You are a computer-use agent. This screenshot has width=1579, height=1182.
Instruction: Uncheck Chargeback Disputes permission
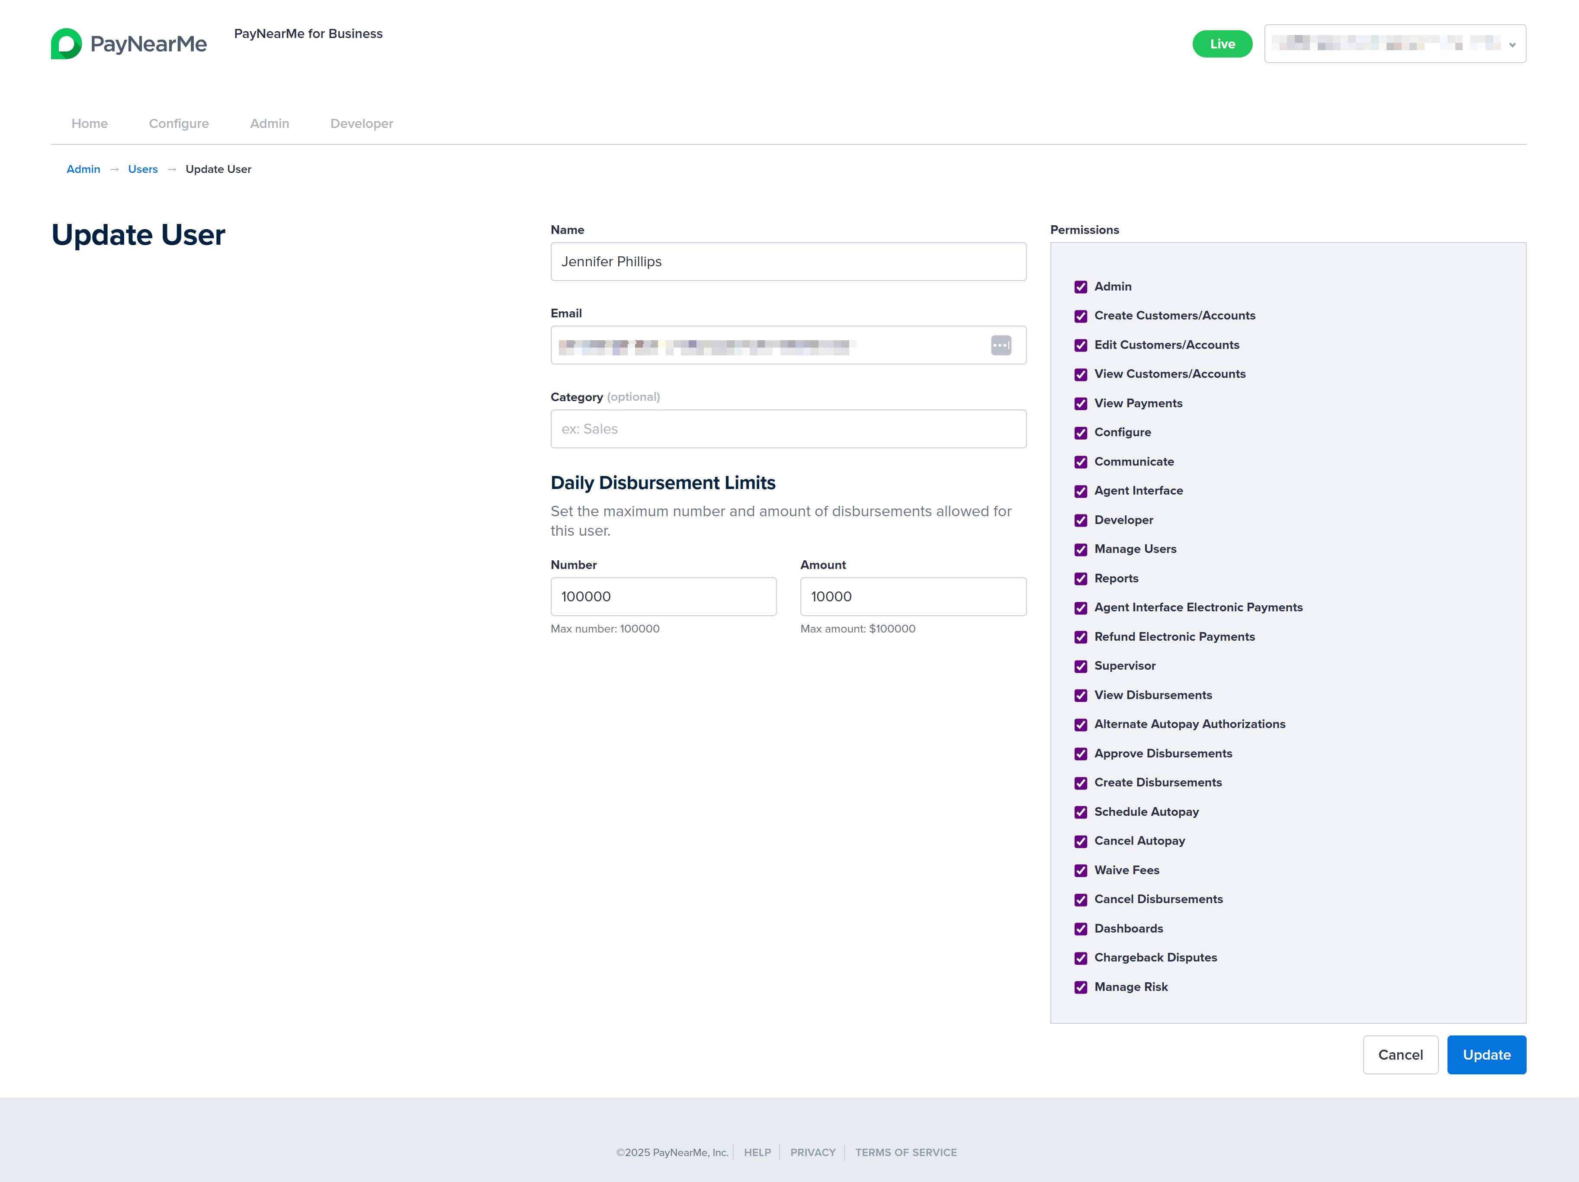1081,958
